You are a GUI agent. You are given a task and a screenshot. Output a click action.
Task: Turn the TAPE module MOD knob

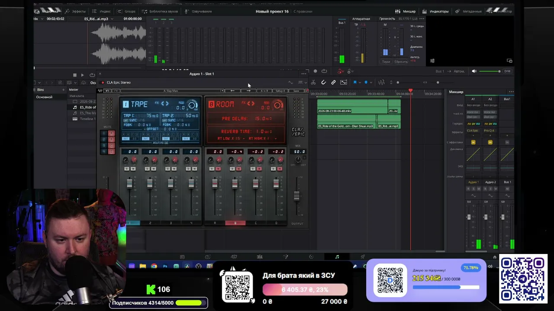pos(193,105)
